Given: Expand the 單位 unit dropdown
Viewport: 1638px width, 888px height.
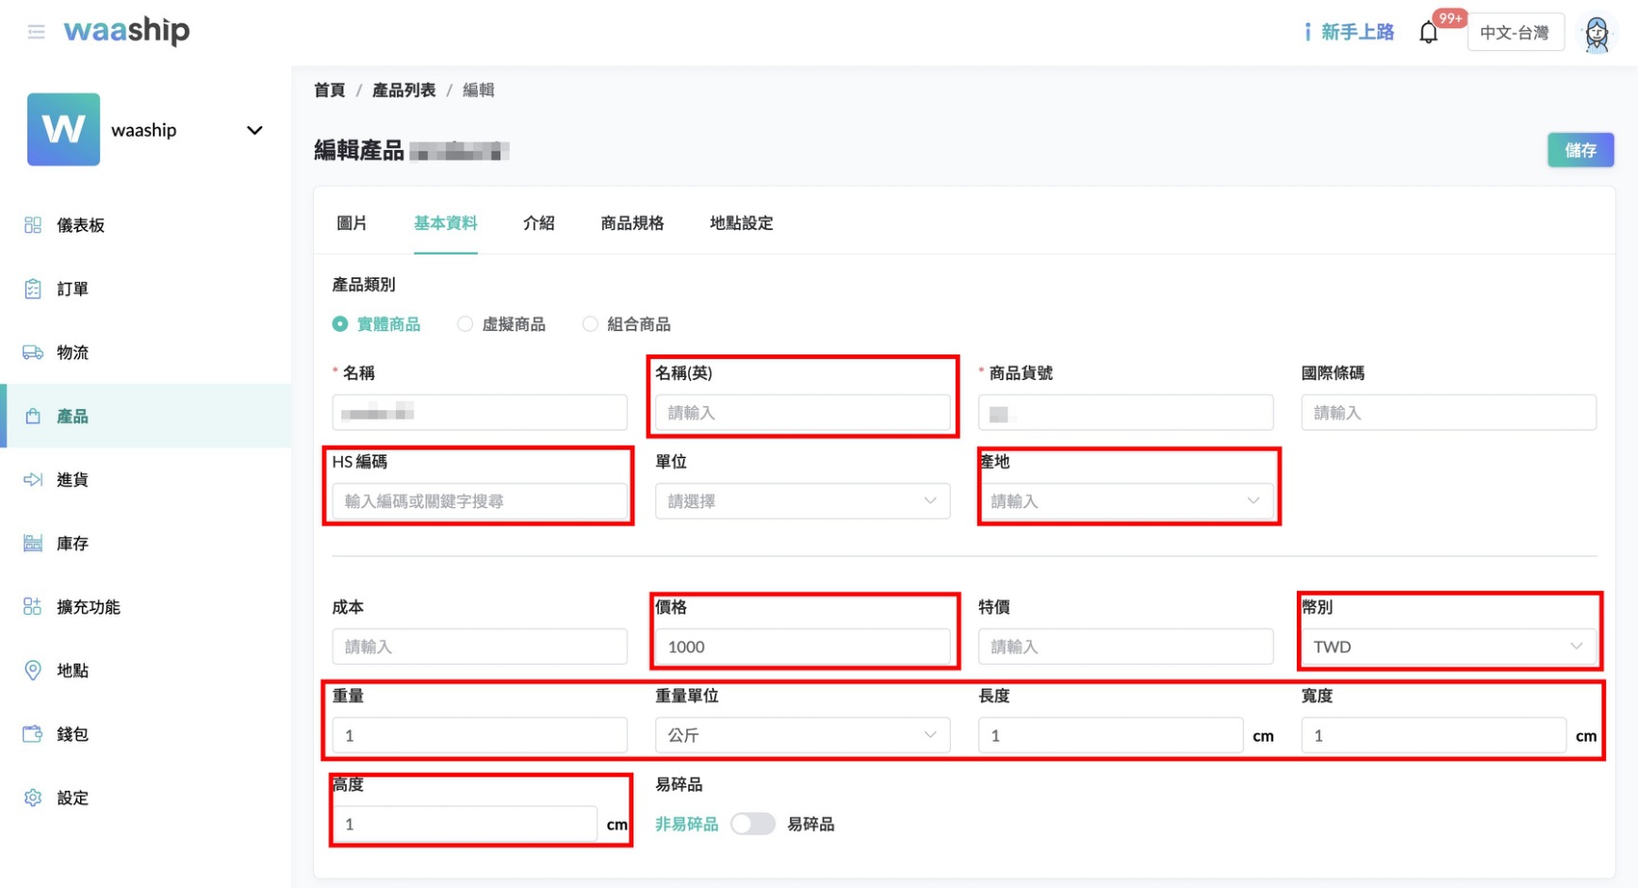Looking at the screenshot, I should point(802,502).
